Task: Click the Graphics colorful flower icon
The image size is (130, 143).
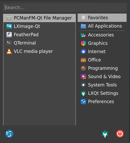Action: pyautogui.click(x=83, y=43)
